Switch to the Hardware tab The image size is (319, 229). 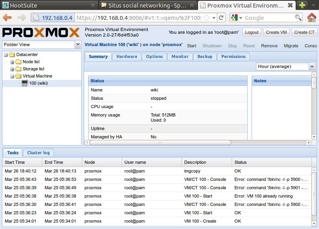coord(127,56)
